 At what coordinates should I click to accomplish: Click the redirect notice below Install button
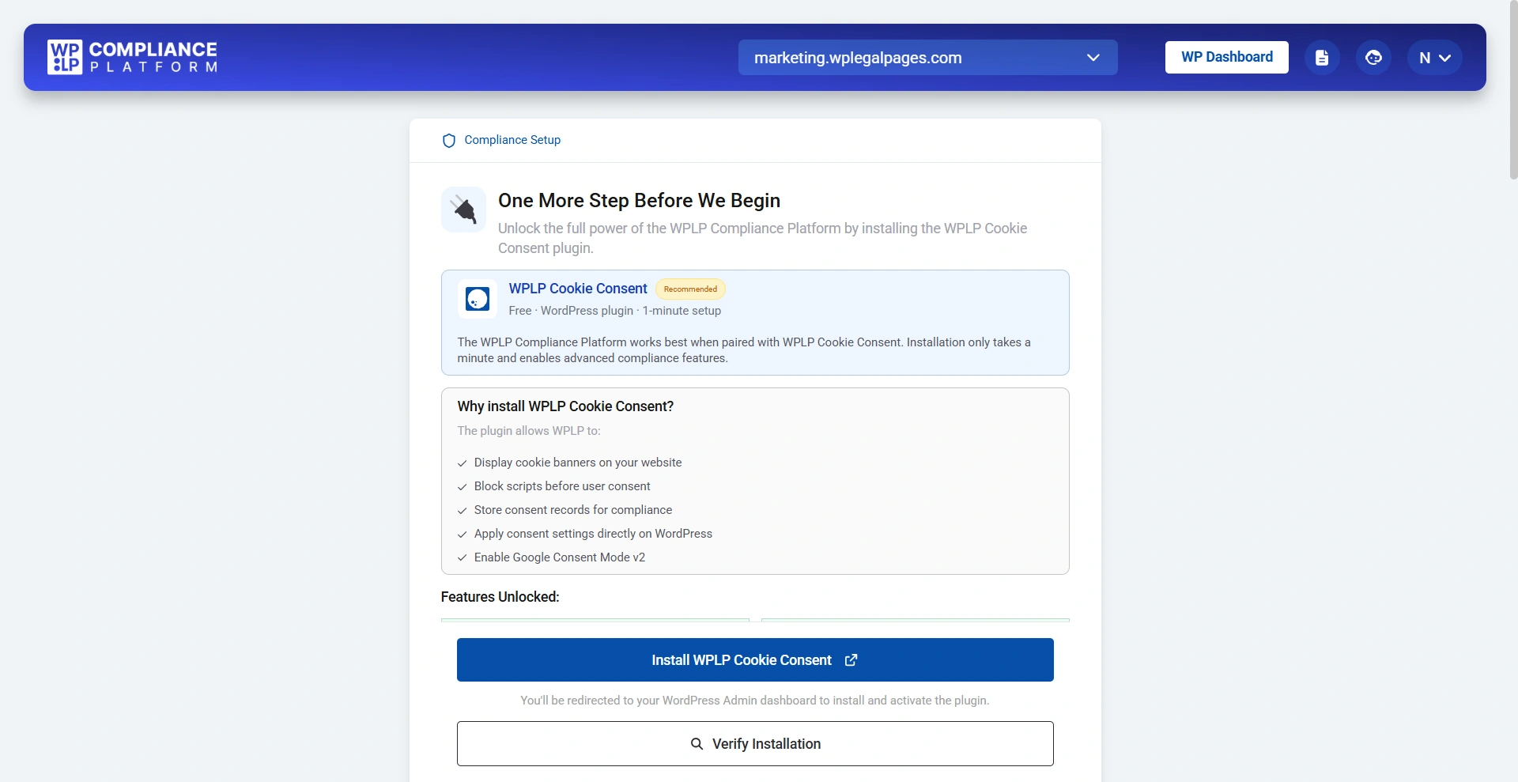point(755,701)
